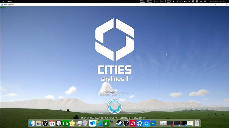Click the Cities: Skylines II window title
The height and width of the screenshot is (128, 229).
point(9,5)
